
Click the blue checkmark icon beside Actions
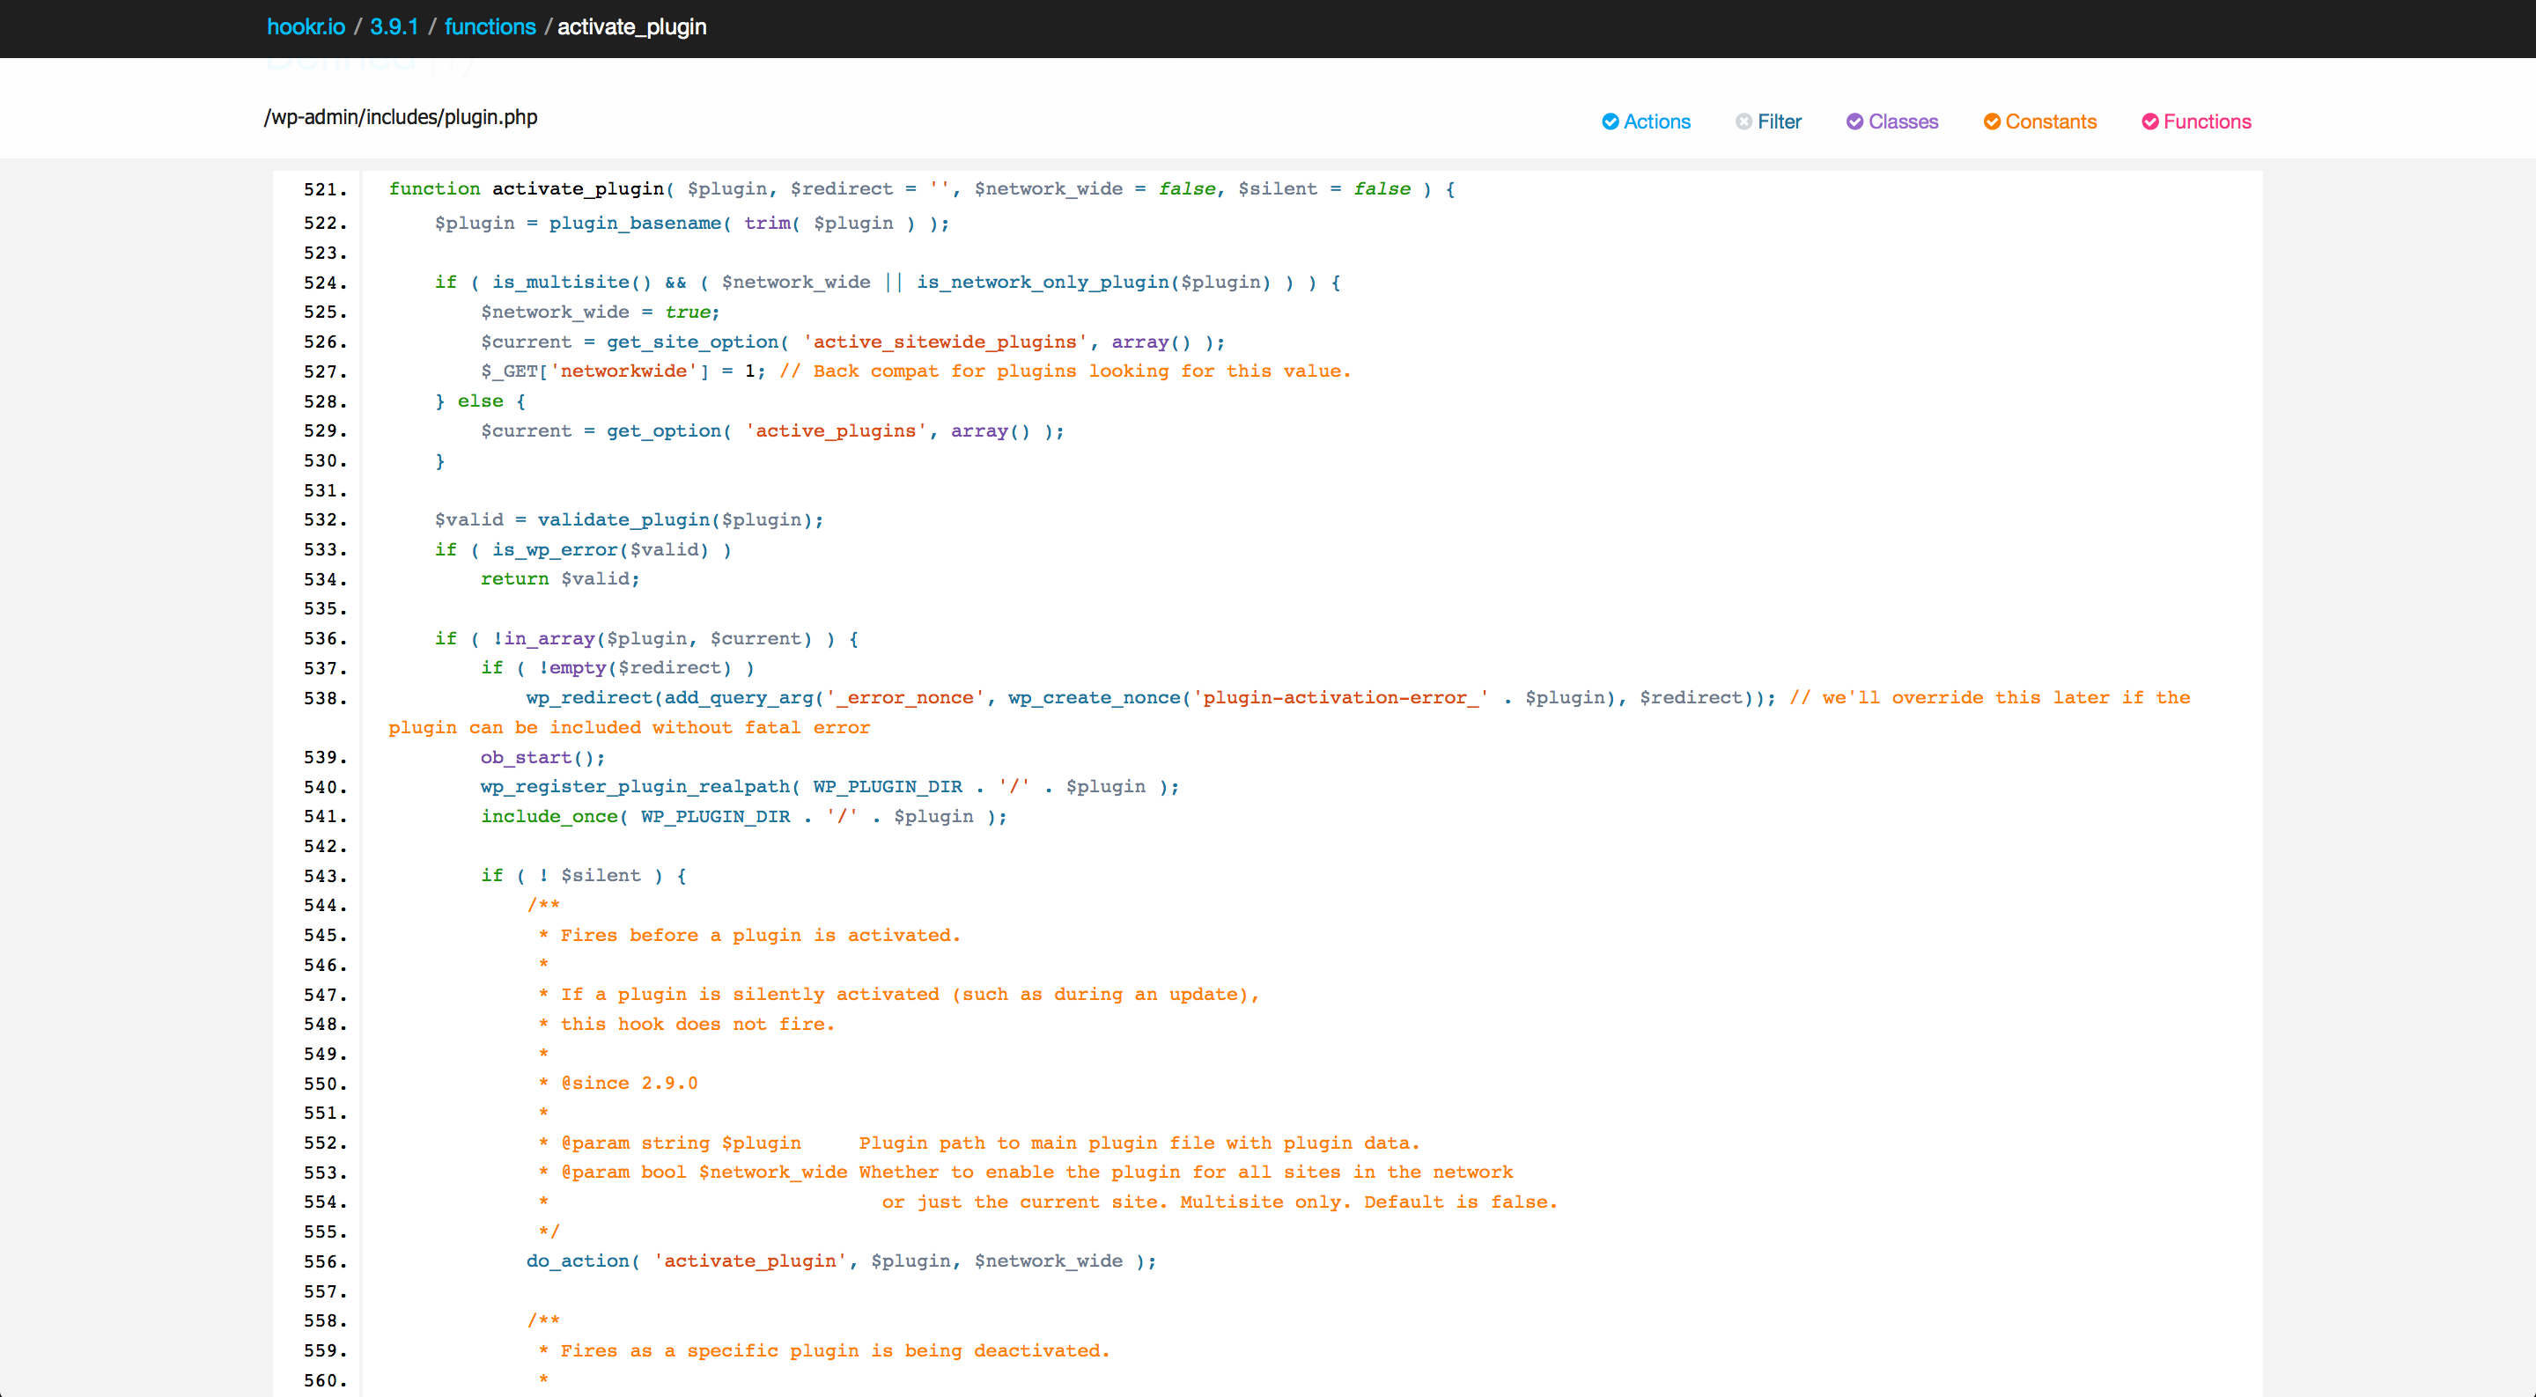1610,121
